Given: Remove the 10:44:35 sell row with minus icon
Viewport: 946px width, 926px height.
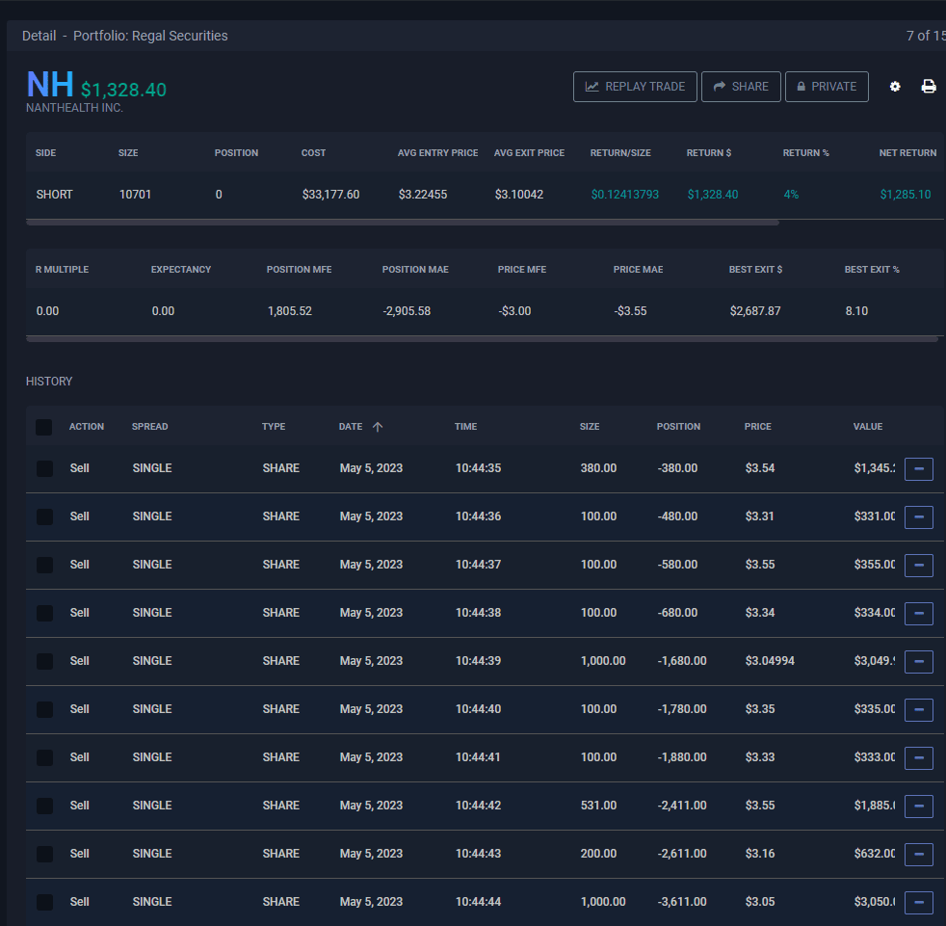Looking at the screenshot, I should [x=918, y=468].
